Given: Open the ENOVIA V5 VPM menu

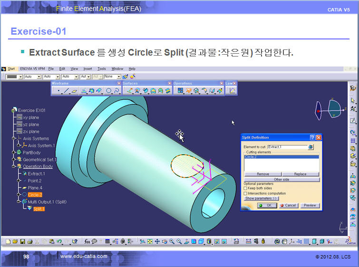Looking at the screenshot, I should coord(32,69).
